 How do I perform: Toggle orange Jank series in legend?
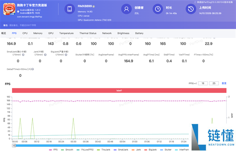click(136, 150)
